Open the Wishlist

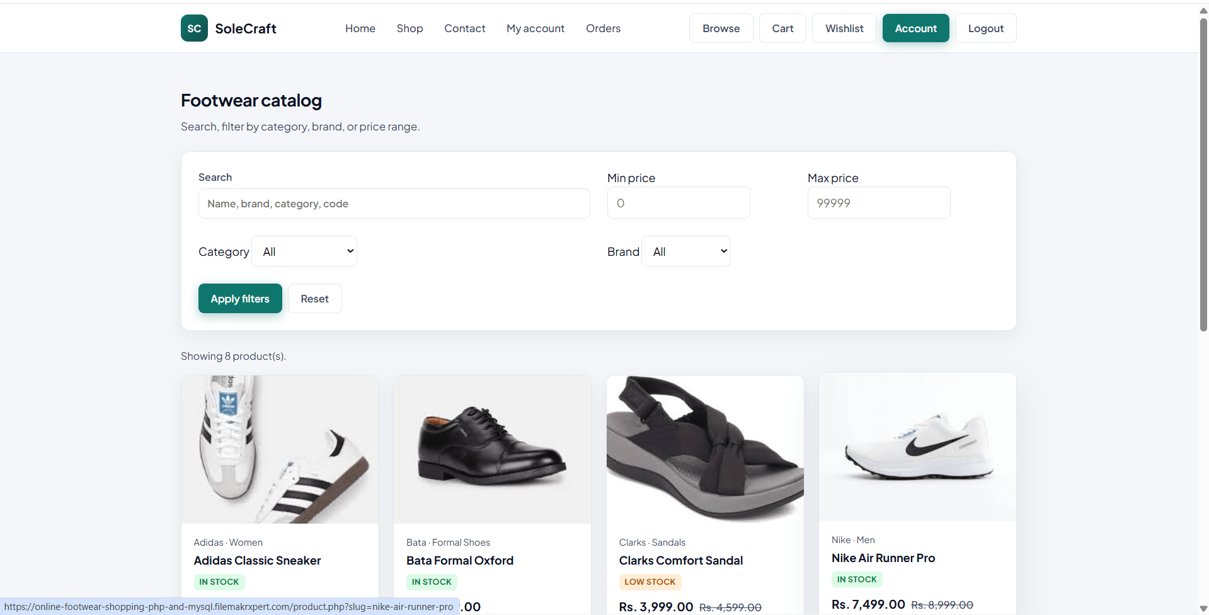pos(844,28)
